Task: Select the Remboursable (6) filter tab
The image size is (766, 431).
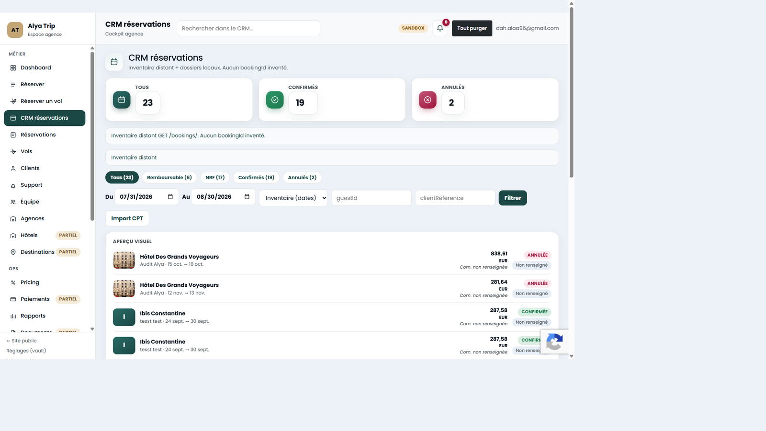Action: (169, 177)
